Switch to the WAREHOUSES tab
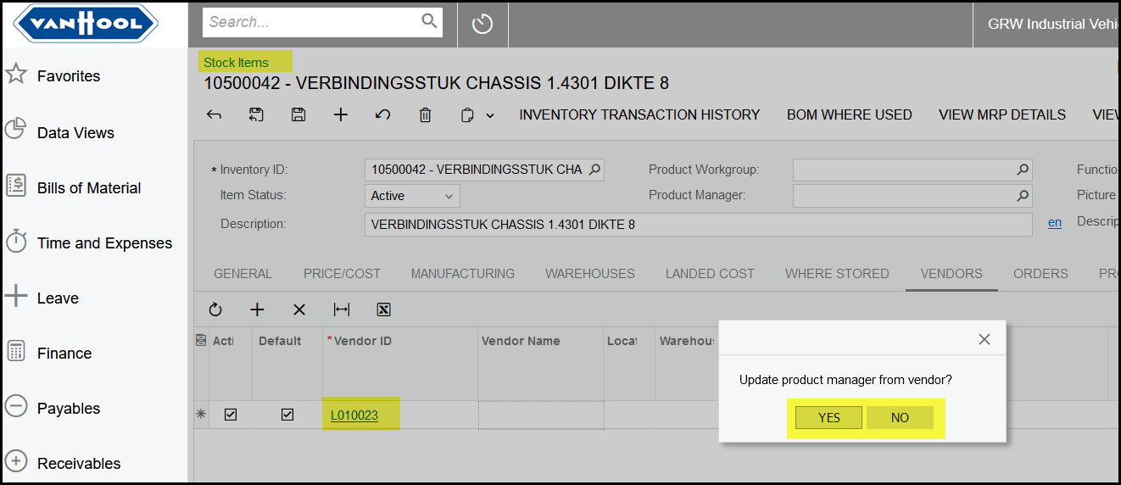 (x=589, y=274)
